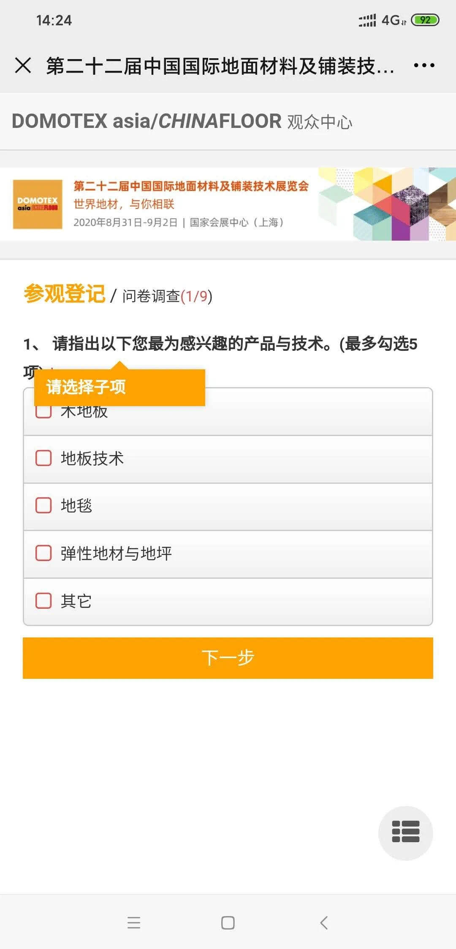Tap the 问卷调查(1/9) progress label
456x949 pixels.
(x=168, y=296)
